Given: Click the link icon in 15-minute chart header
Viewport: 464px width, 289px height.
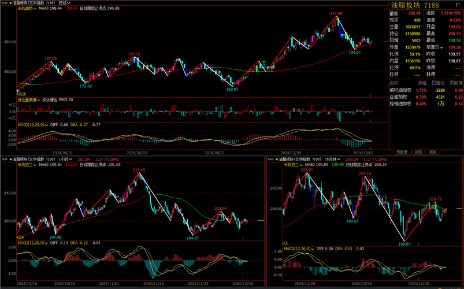Looking at the screenshot, I should point(270,158).
